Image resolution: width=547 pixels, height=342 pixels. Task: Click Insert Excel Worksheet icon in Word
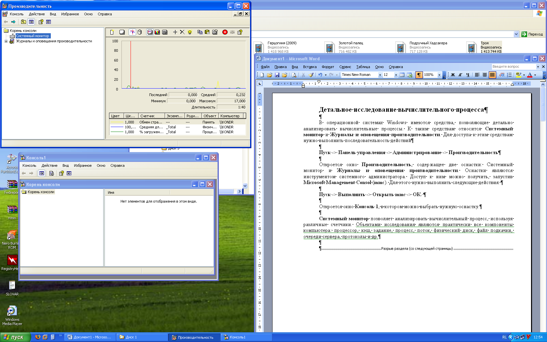point(410,75)
